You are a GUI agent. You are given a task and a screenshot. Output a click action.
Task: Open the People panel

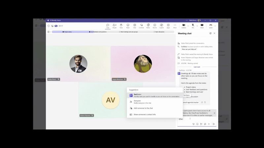115,26
